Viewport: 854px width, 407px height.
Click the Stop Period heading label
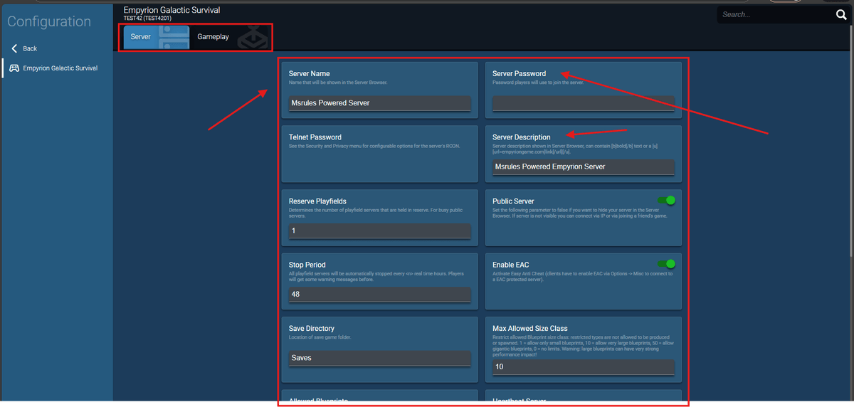[x=307, y=265]
